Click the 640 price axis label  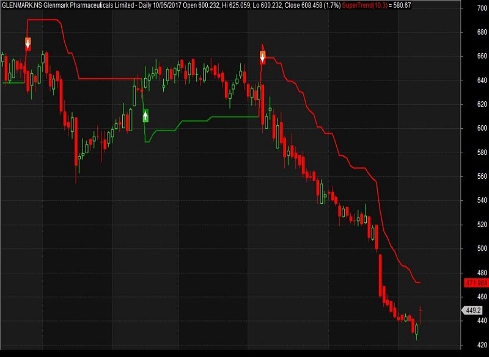coord(482,81)
